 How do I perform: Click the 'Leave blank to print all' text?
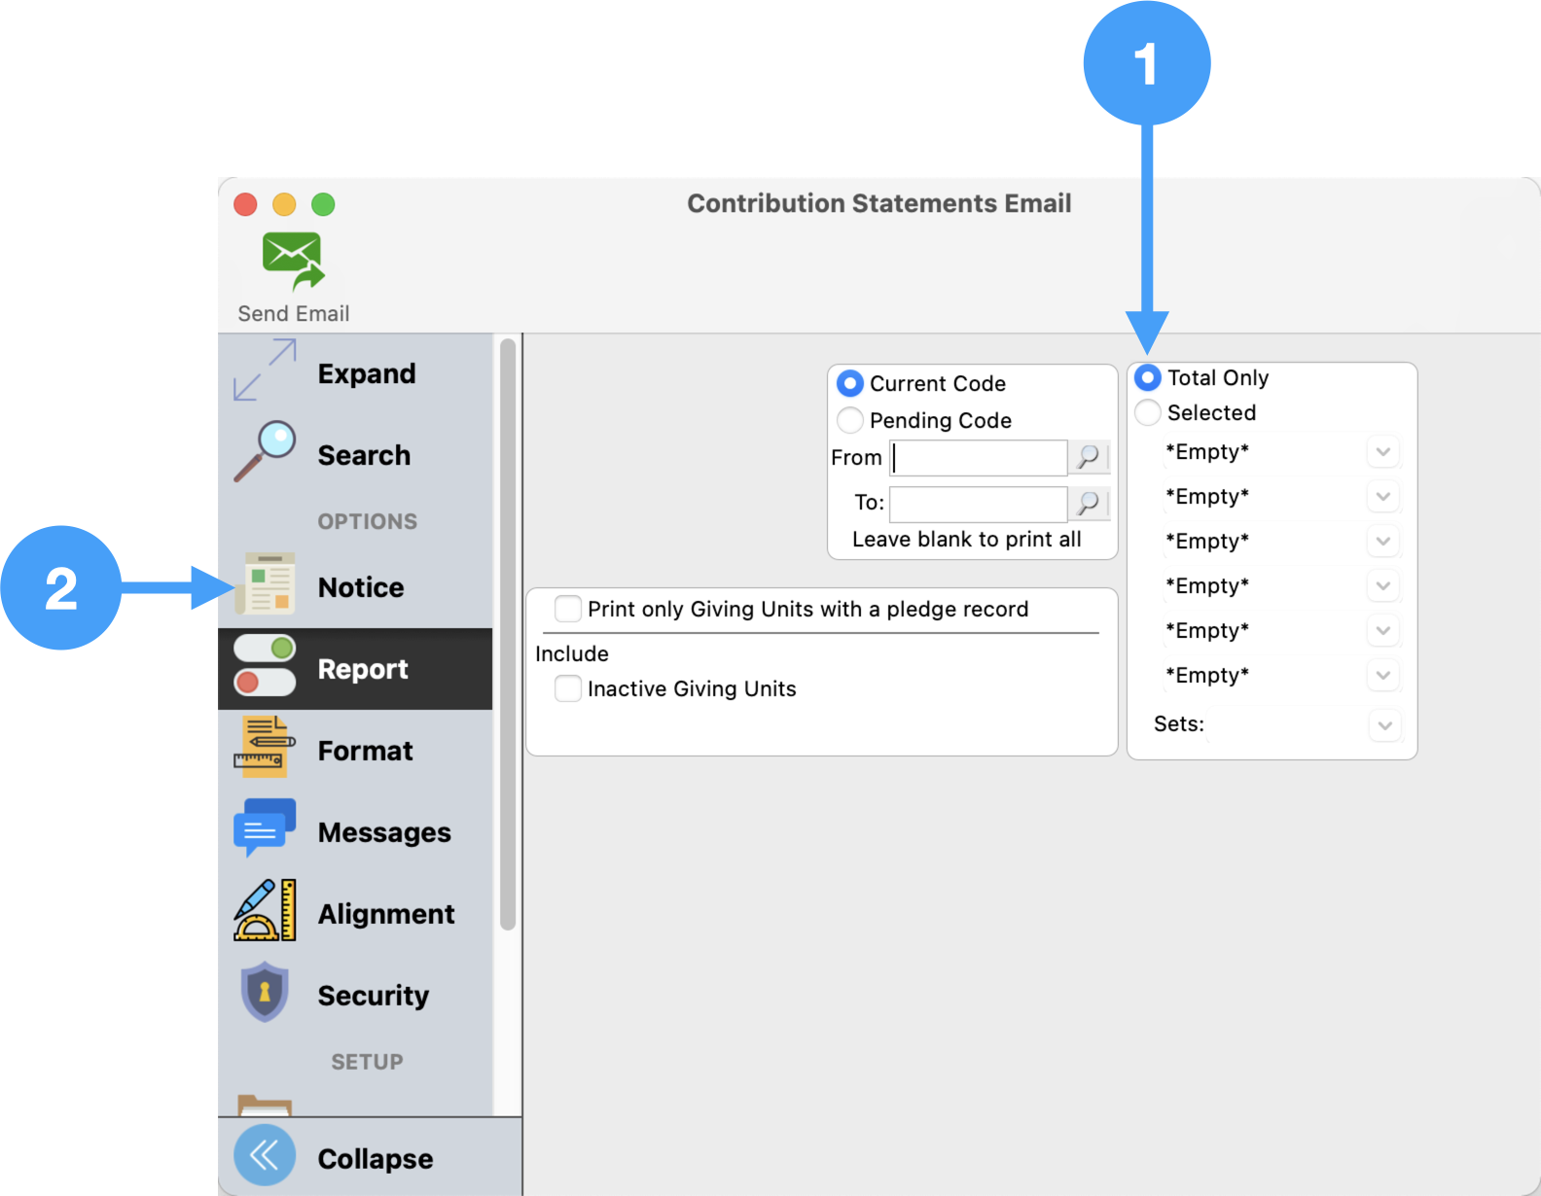click(967, 540)
